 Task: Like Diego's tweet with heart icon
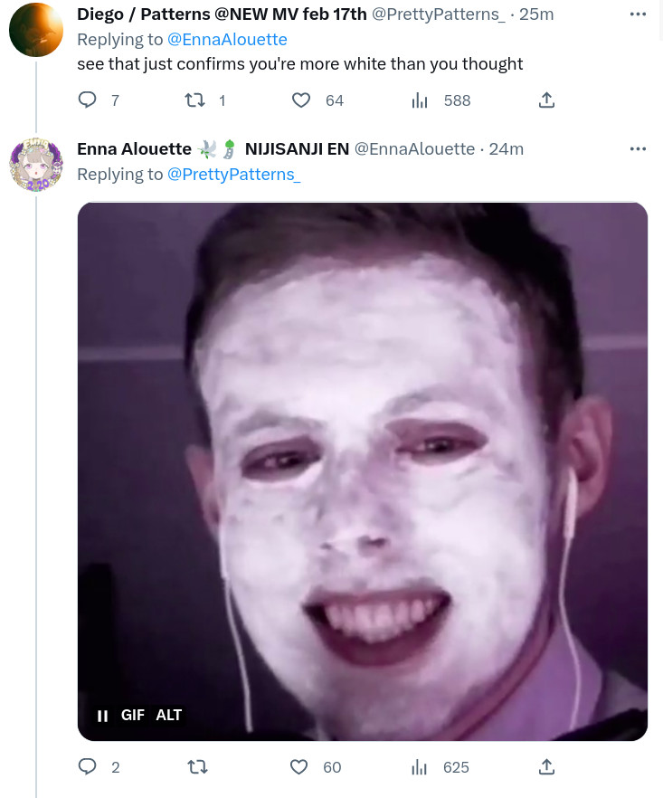[x=300, y=100]
